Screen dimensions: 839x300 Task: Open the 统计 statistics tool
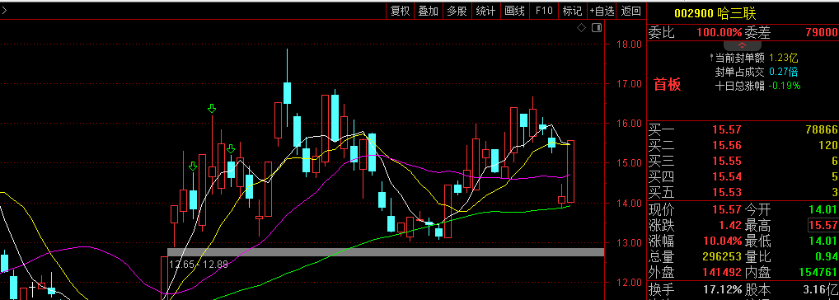pos(485,11)
